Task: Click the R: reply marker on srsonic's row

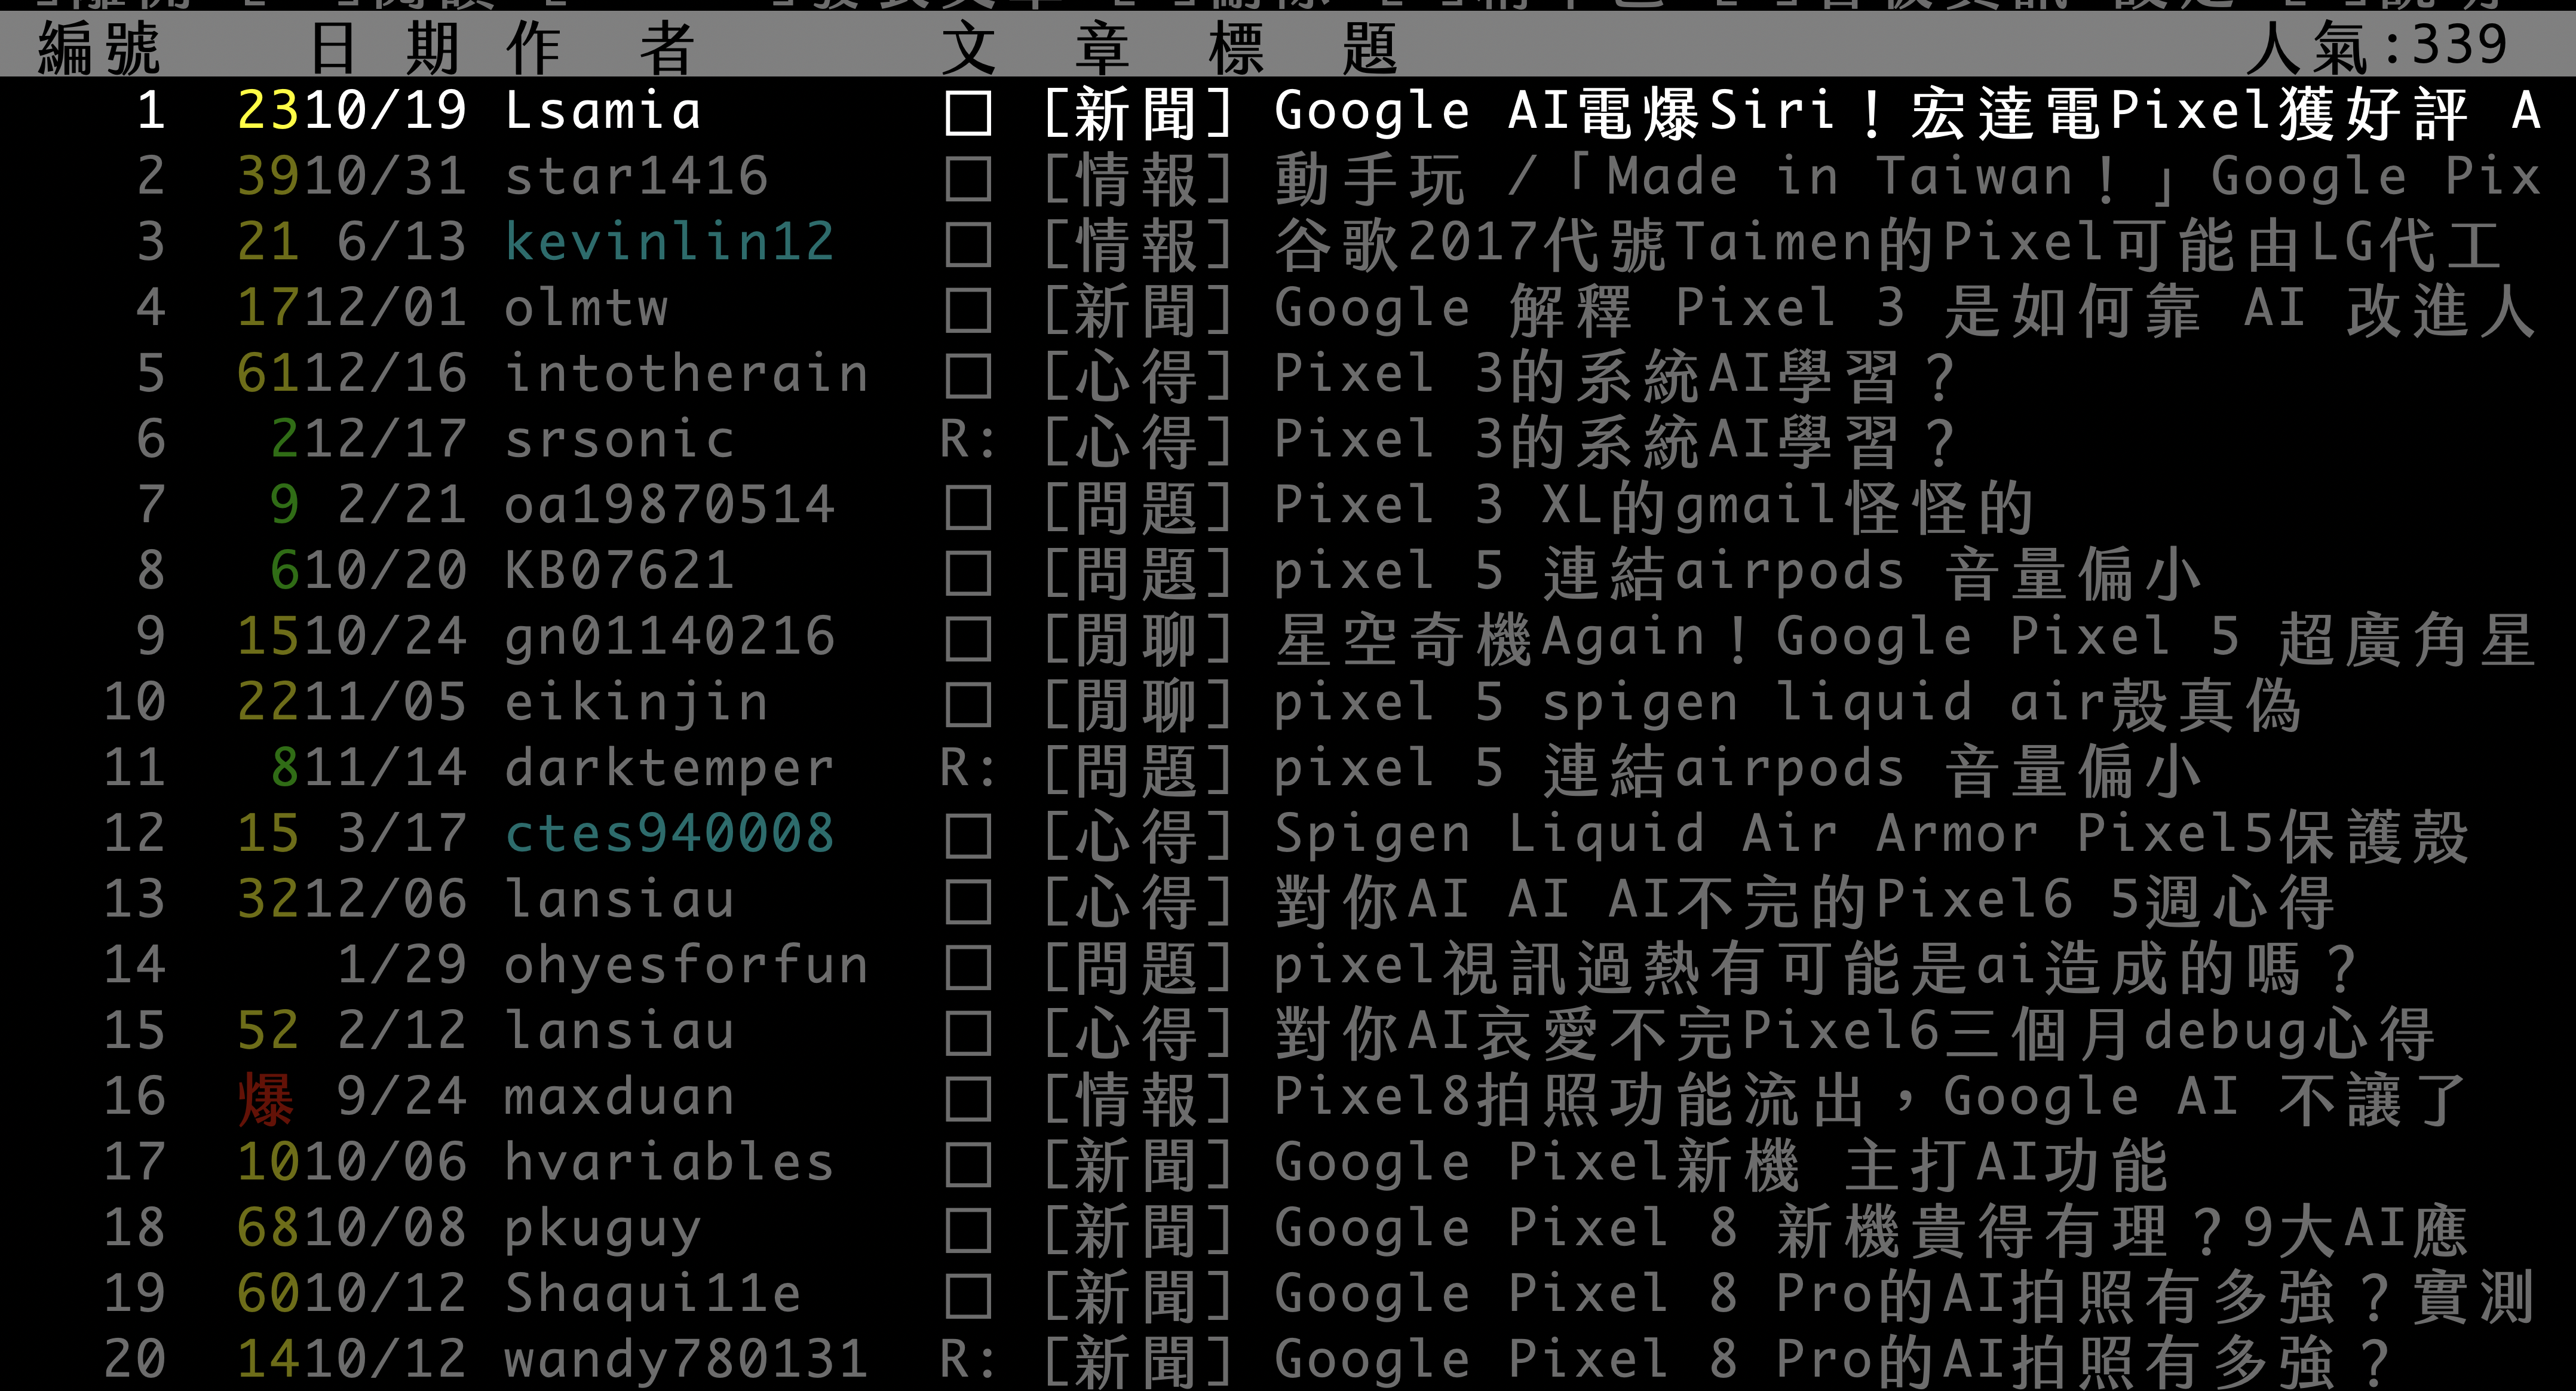Action: tap(968, 440)
